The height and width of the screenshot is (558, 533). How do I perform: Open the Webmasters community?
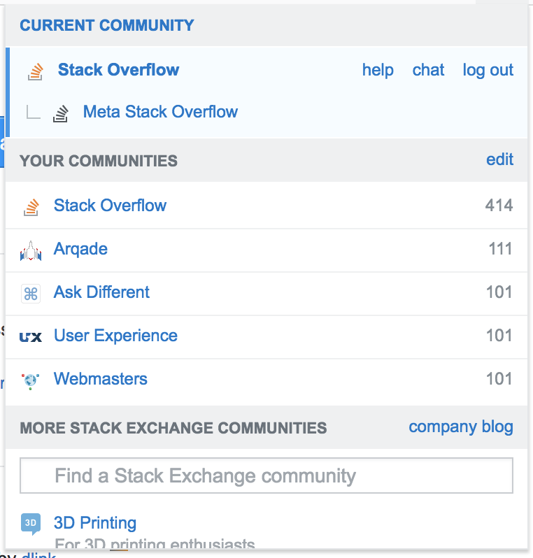(101, 379)
